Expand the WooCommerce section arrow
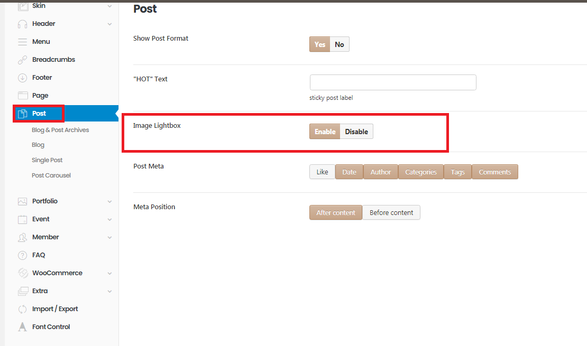 [109, 273]
